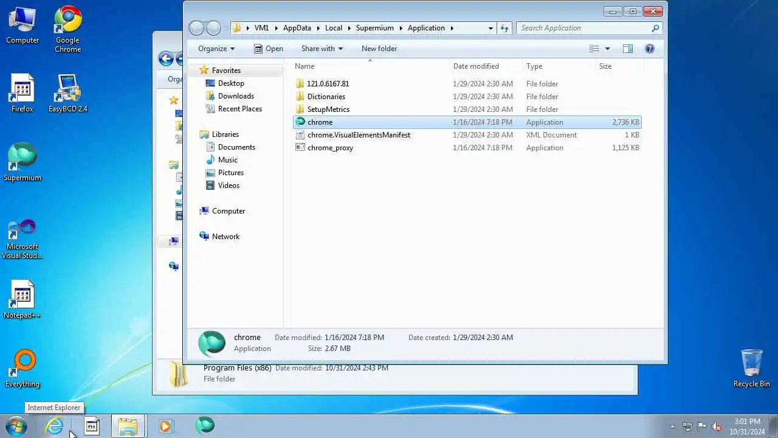Click the Forward navigation button
Image resolution: width=778 pixels, height=438 pixels.
click(213, 28)
